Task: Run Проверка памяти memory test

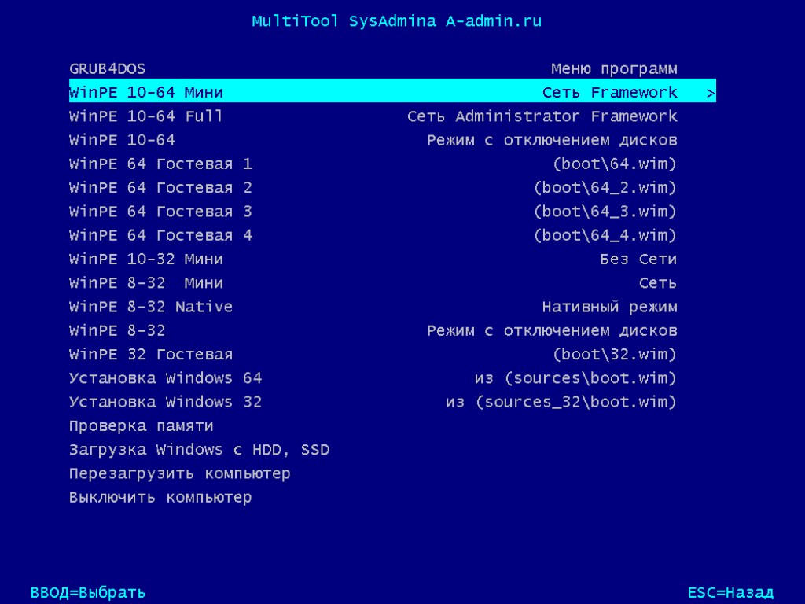Action: pyautogui.click(x=142, y=426)
